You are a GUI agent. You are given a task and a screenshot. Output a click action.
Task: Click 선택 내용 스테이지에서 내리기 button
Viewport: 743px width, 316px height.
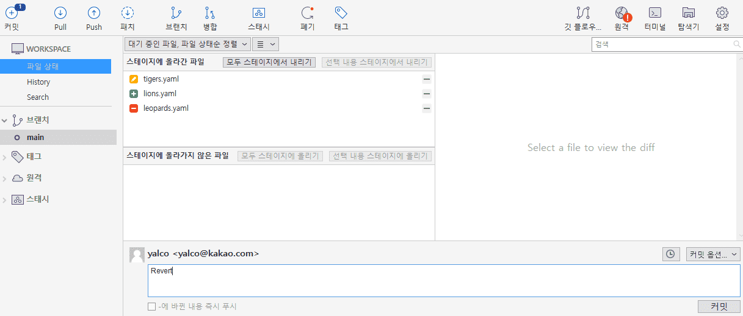point(377,62)
